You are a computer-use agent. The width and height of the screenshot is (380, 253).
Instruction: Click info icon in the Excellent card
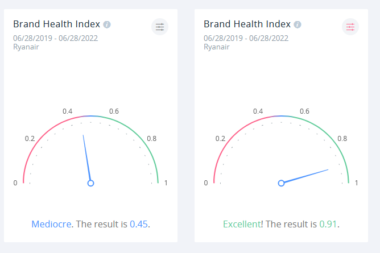(x=298, y=24)
